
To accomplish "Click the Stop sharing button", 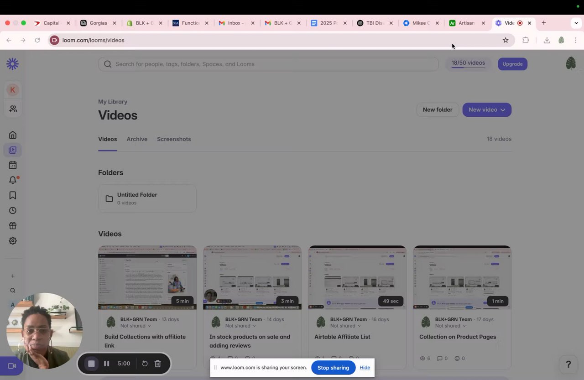I will pos(333,368).
